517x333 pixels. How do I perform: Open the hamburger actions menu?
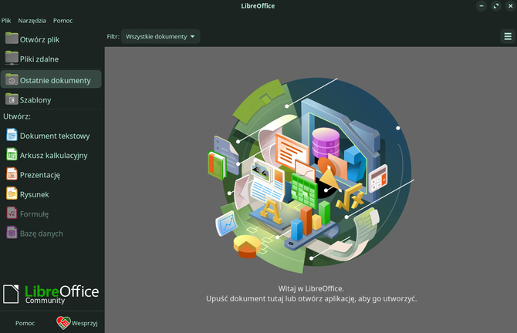(x=508, y=36)
